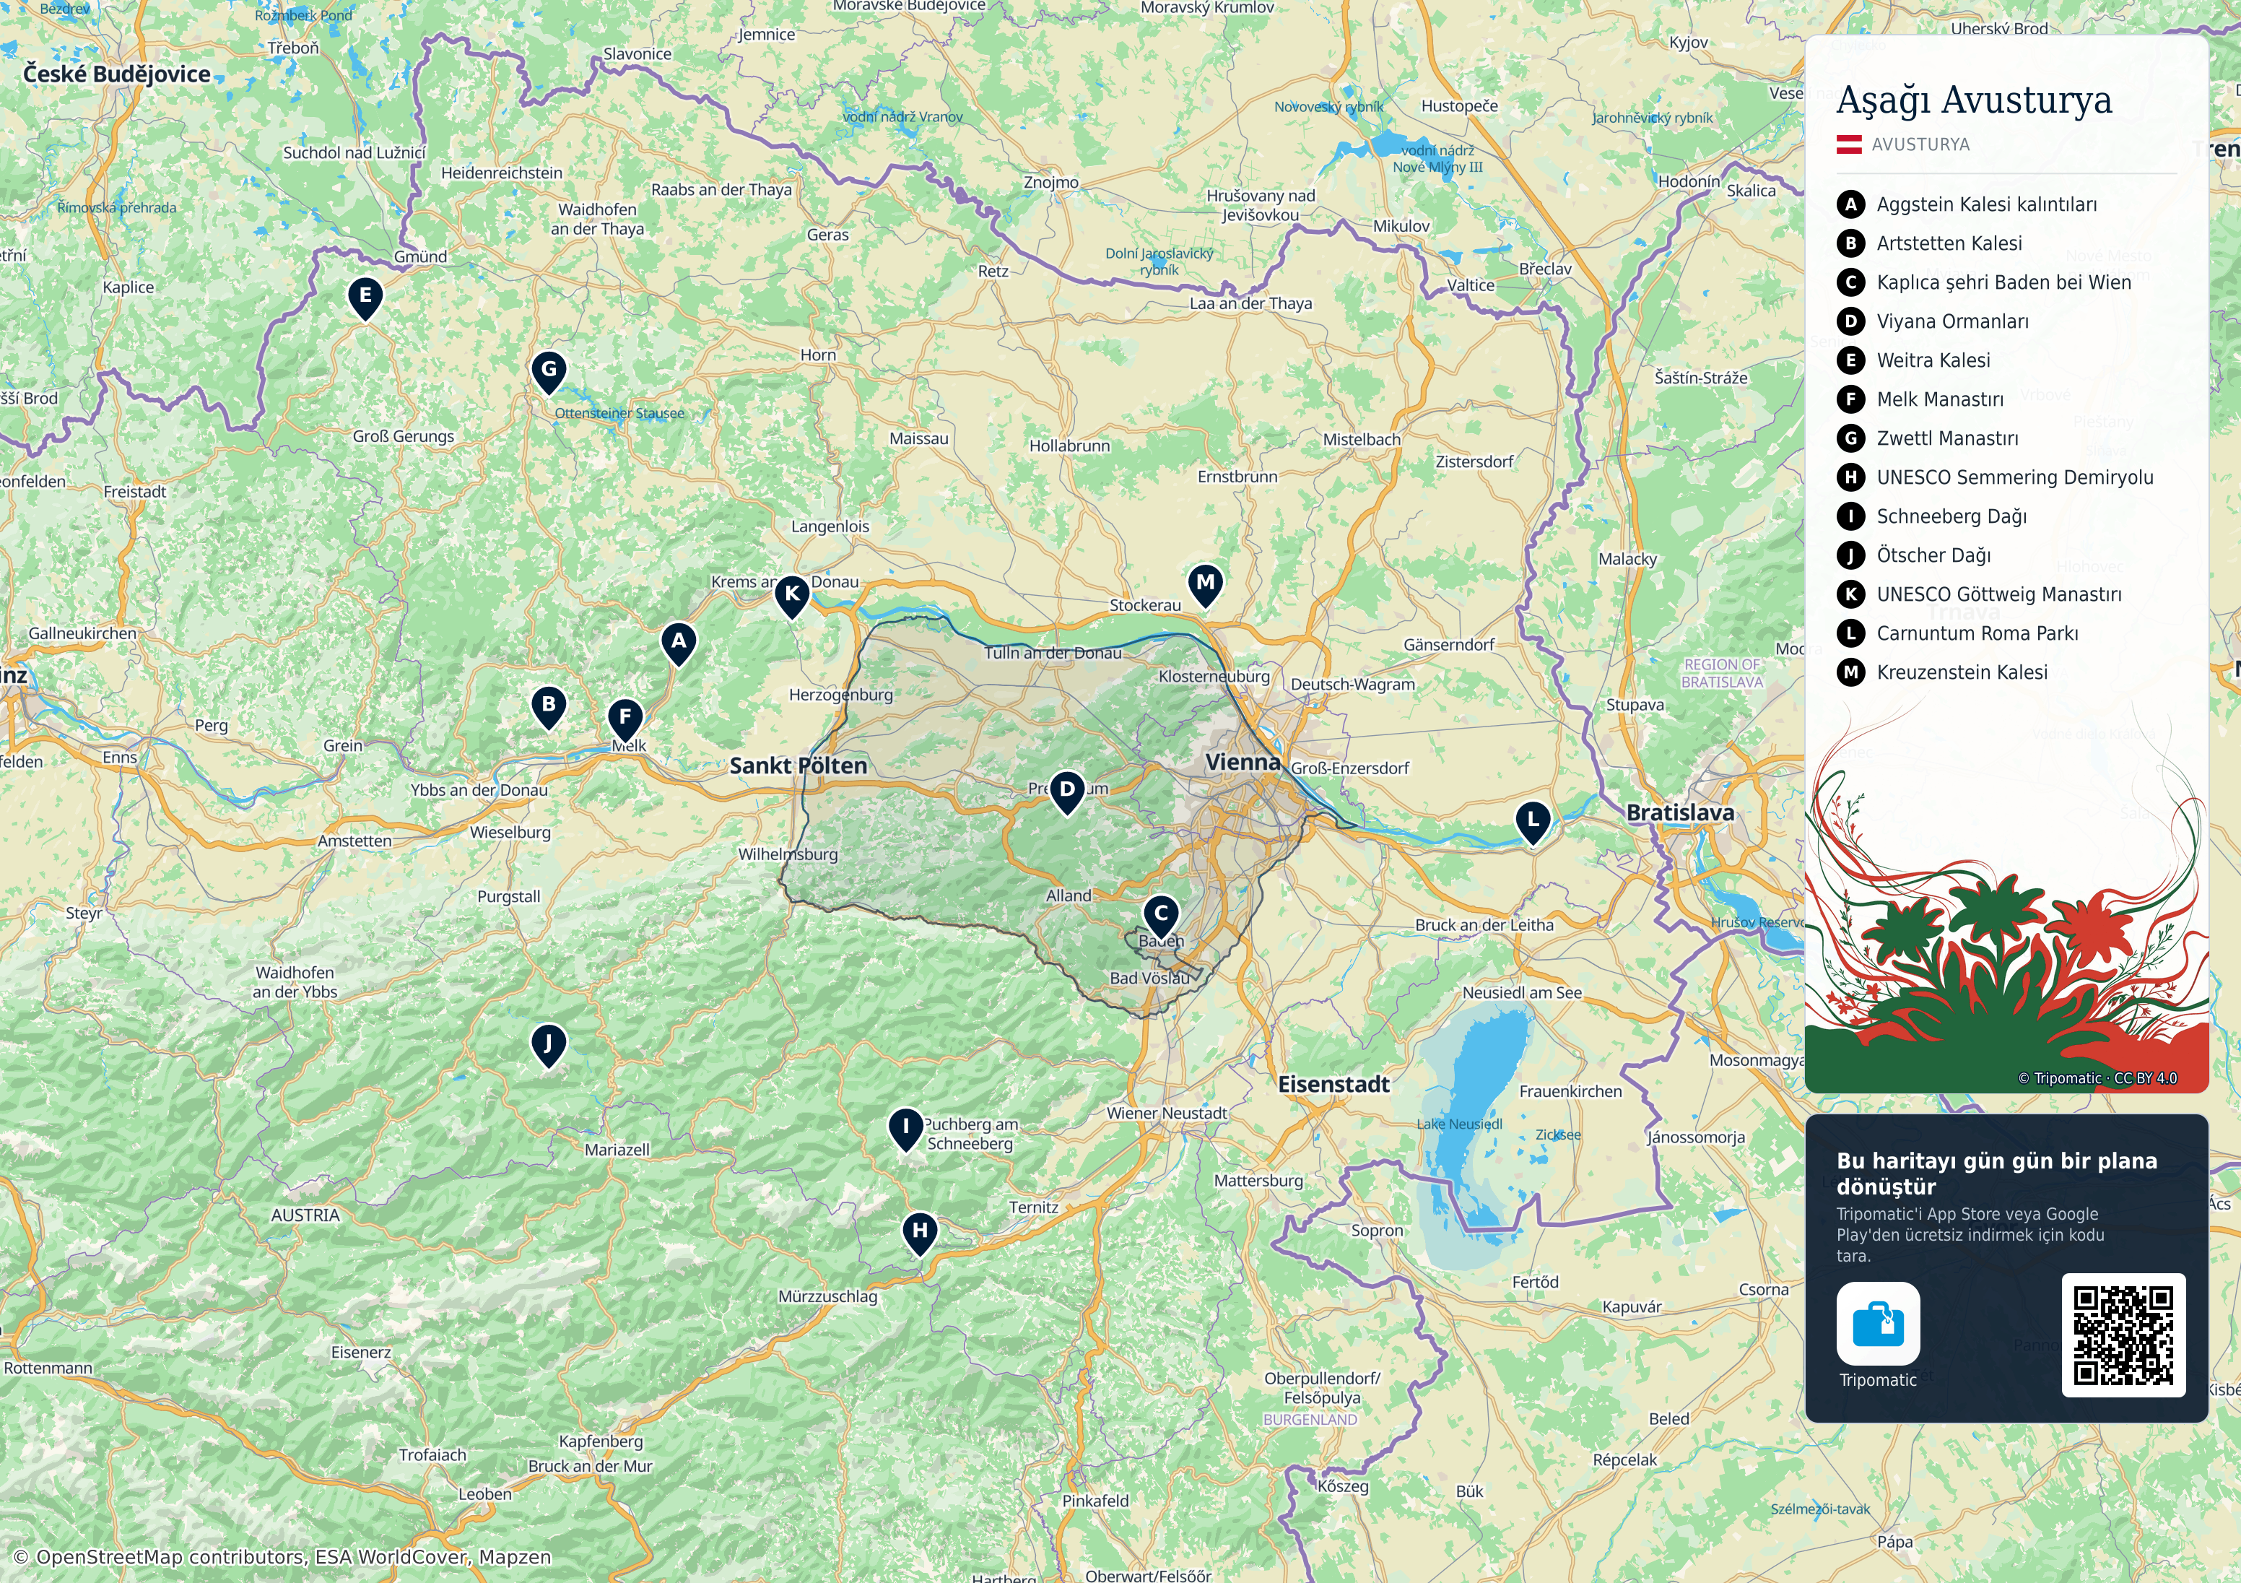Open the QR code image

pyautogui.click(x=2124, y=1335)
